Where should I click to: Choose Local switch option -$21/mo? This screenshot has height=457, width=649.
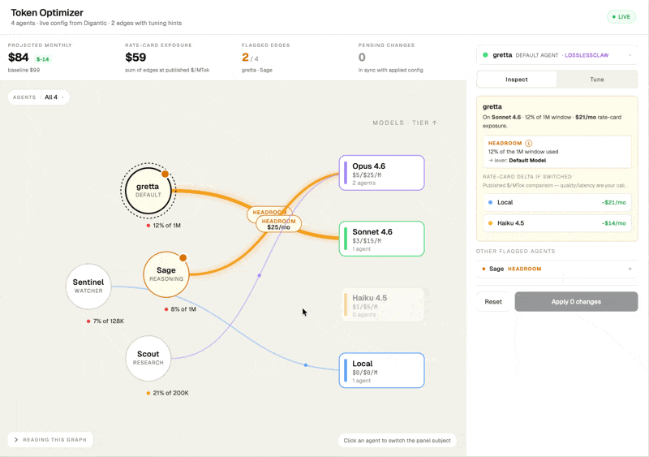pyautogui.click(x=557, y=202)
